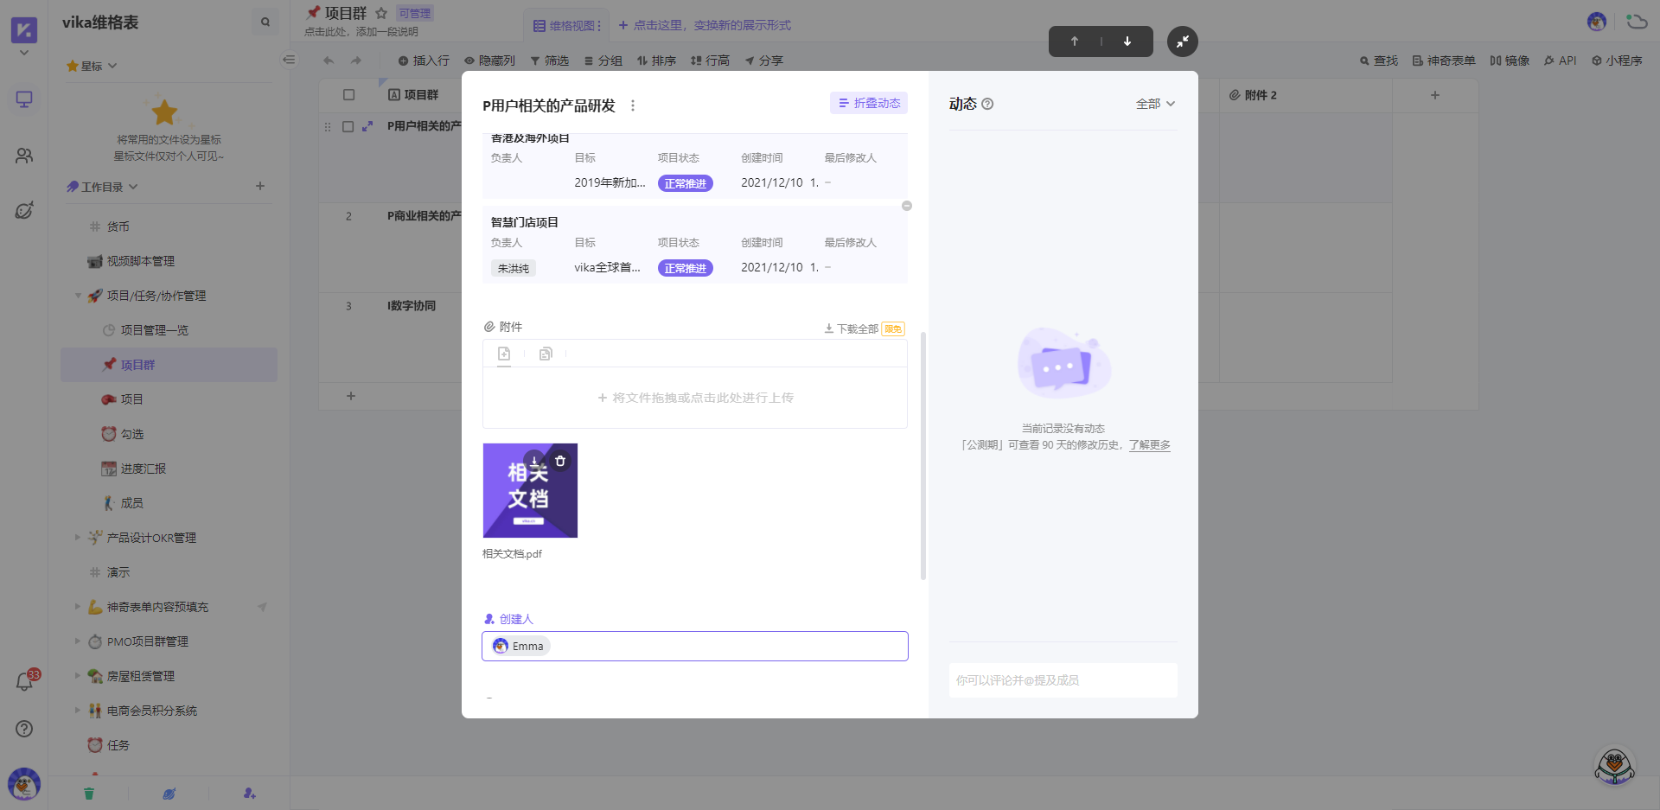
Task: Open notifications bell in left sidebar
Action: tap(24, 682)
